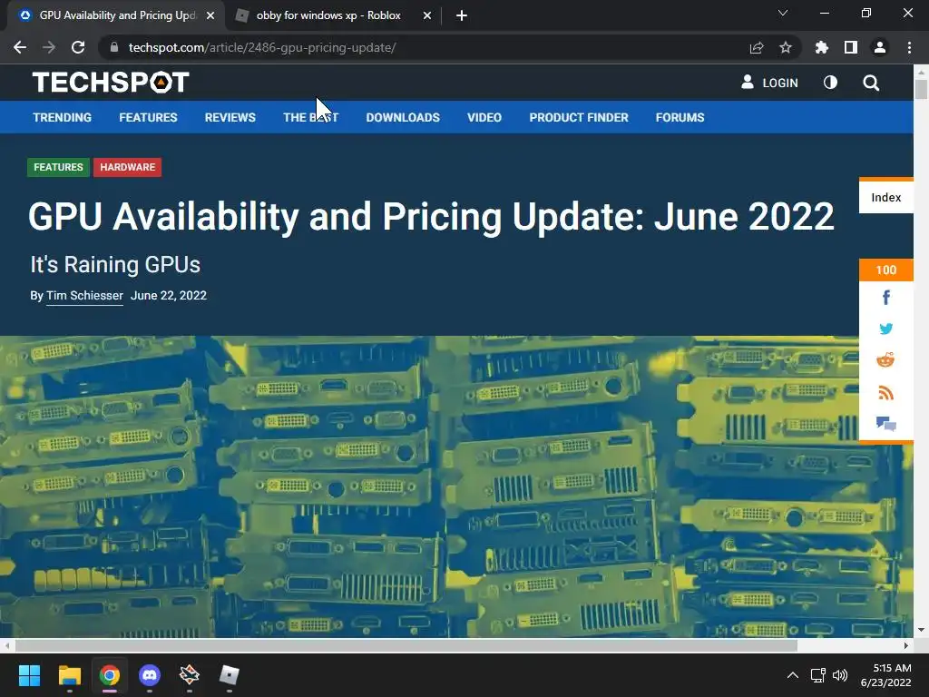Open TRENDING menu
This screenshot has width=929, height=697.
pos(63,117)
